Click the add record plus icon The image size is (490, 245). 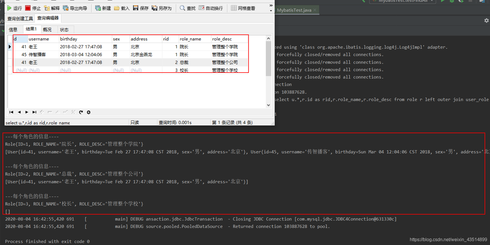pos(42,112)
